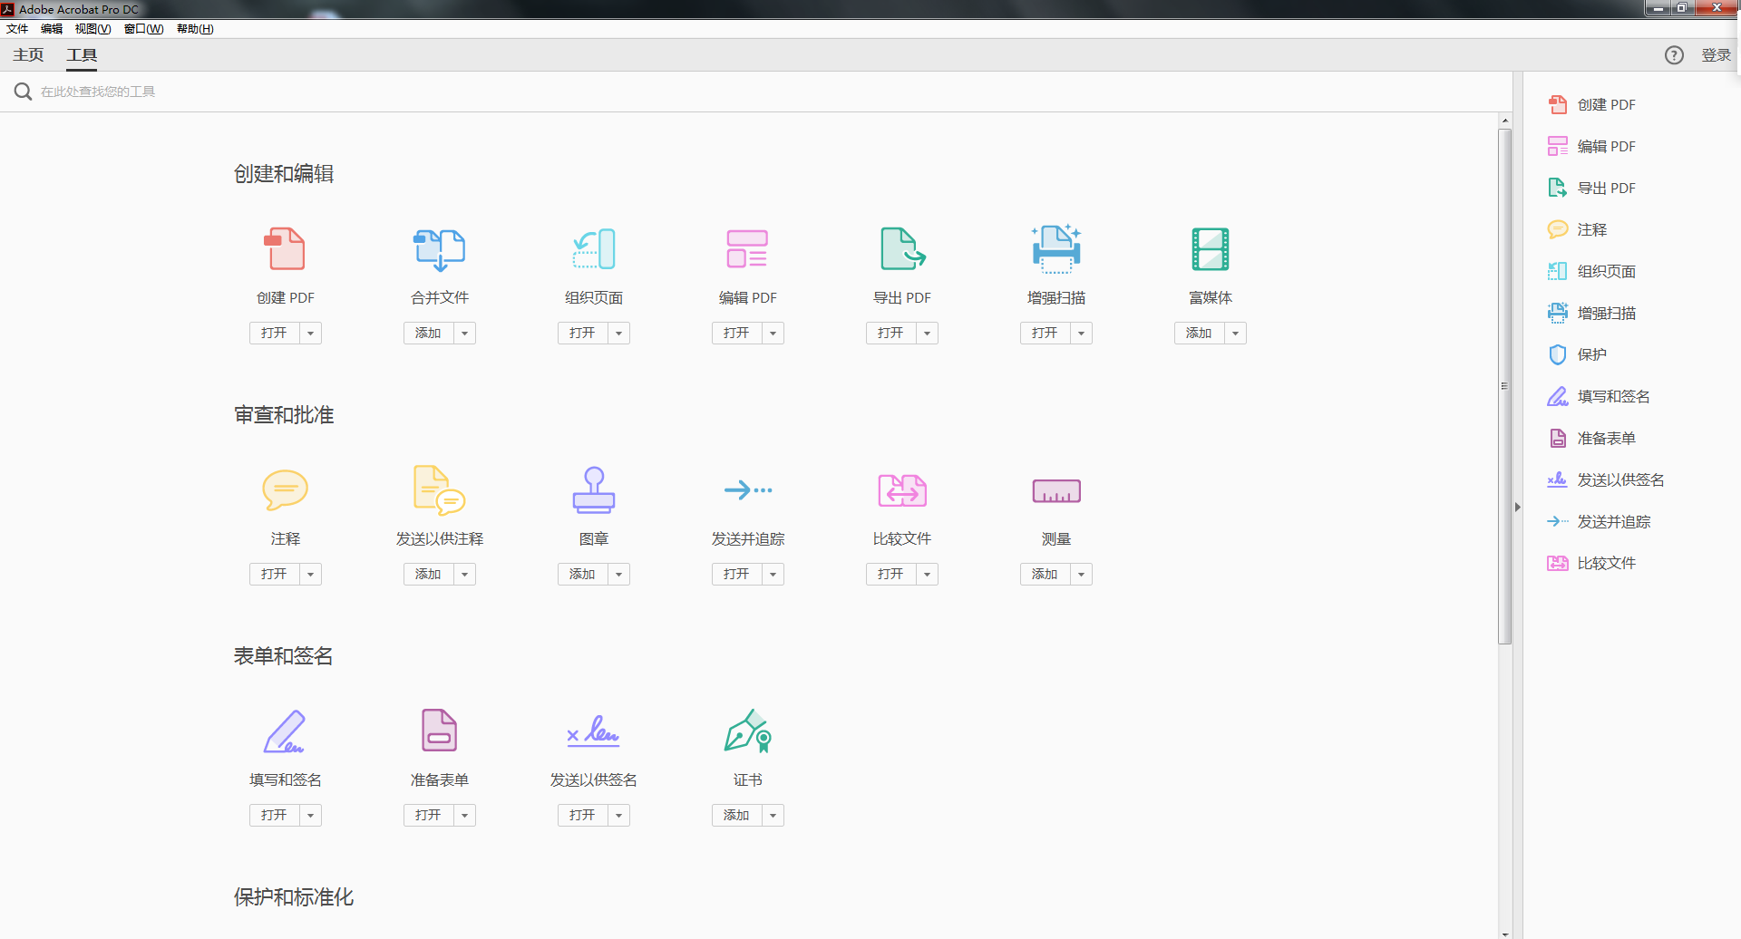Click the 证书 certificate pen icon
Viewport: 1741px width, 939px height.
748,731
